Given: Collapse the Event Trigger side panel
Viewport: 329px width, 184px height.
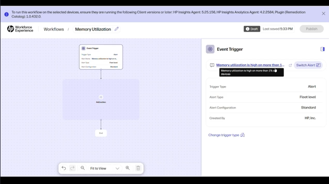Looking at the screenshot, I should [322, 49].
